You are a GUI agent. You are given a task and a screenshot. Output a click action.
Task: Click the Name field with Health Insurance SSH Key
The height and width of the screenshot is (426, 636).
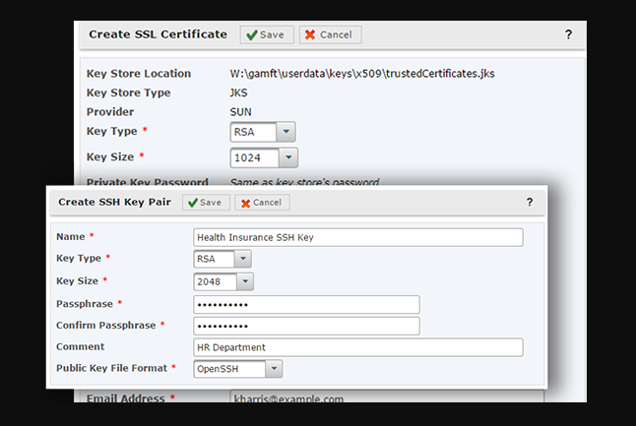coord(358,237)
